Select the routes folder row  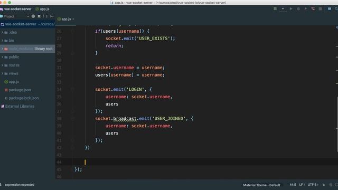tap(27, 65)
